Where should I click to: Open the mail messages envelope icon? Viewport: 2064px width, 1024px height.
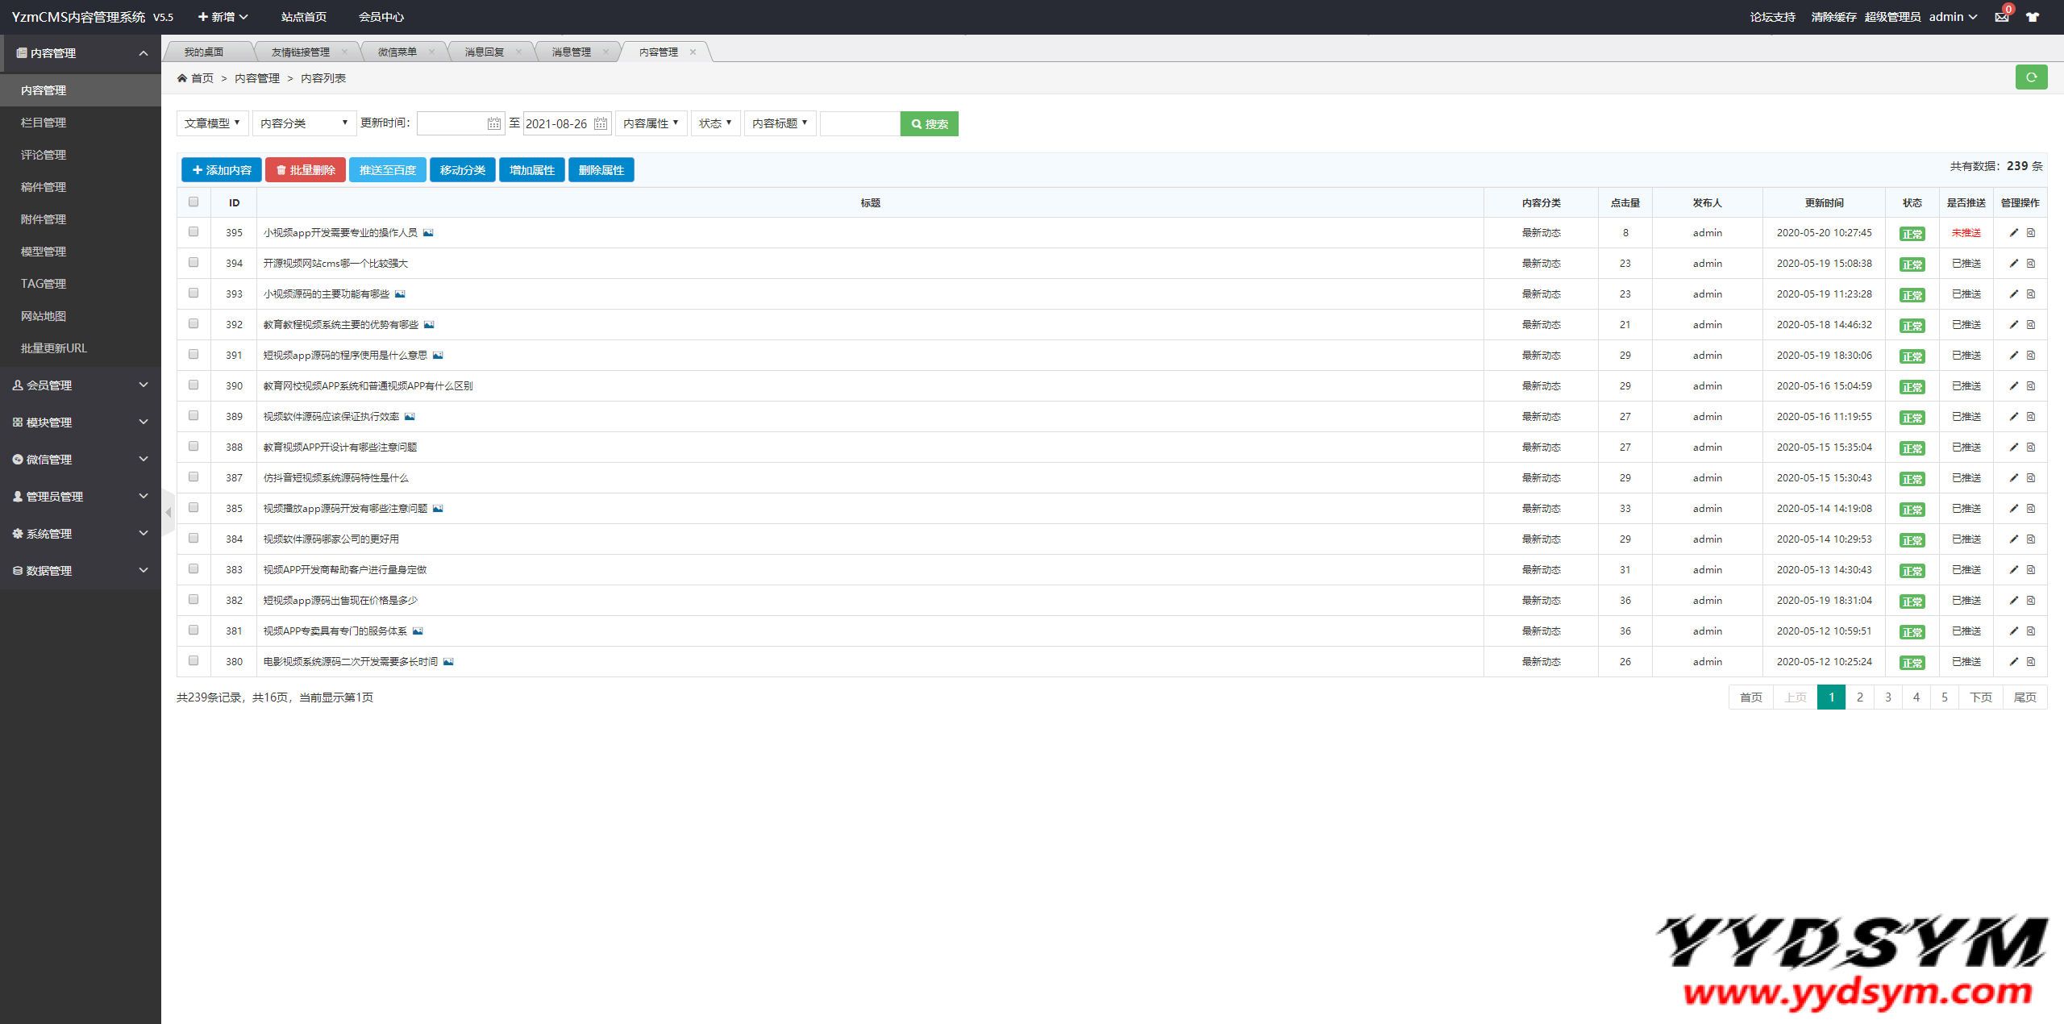click(x=2001, y=17)
